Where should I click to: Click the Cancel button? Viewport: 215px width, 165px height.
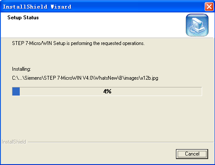click(x=192, y=154)
